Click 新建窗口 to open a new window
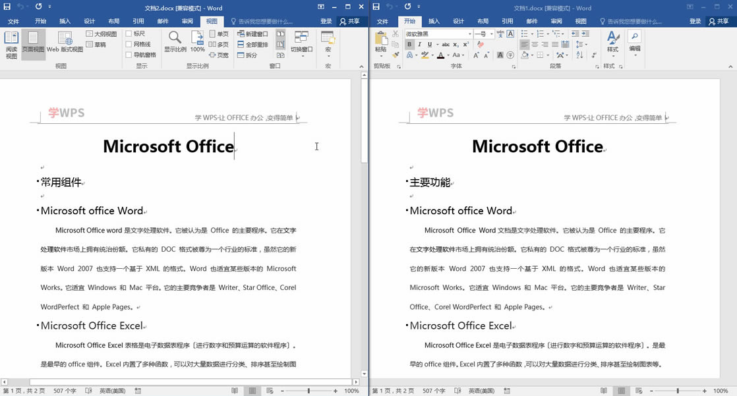This screenshot has height=396, width=737. tap(252, 34)
